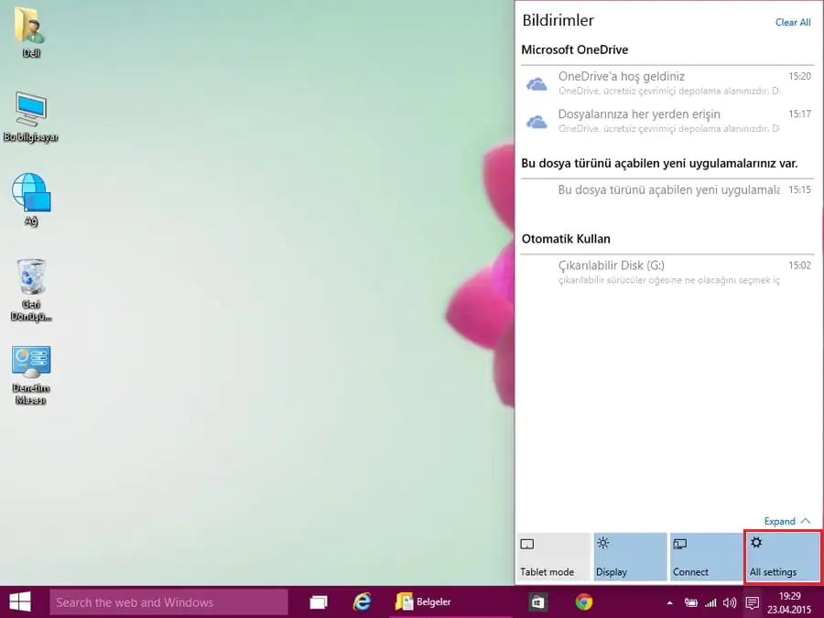
Task: Open the Windows Store taskbar icon
Action: [x=537, y=602]
